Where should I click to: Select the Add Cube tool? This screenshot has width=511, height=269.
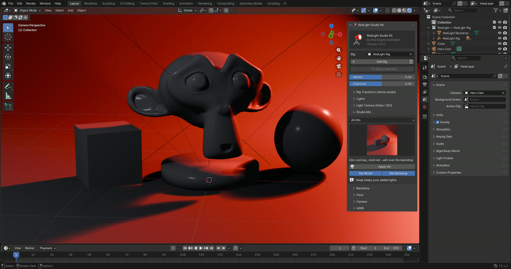(8, 106)
